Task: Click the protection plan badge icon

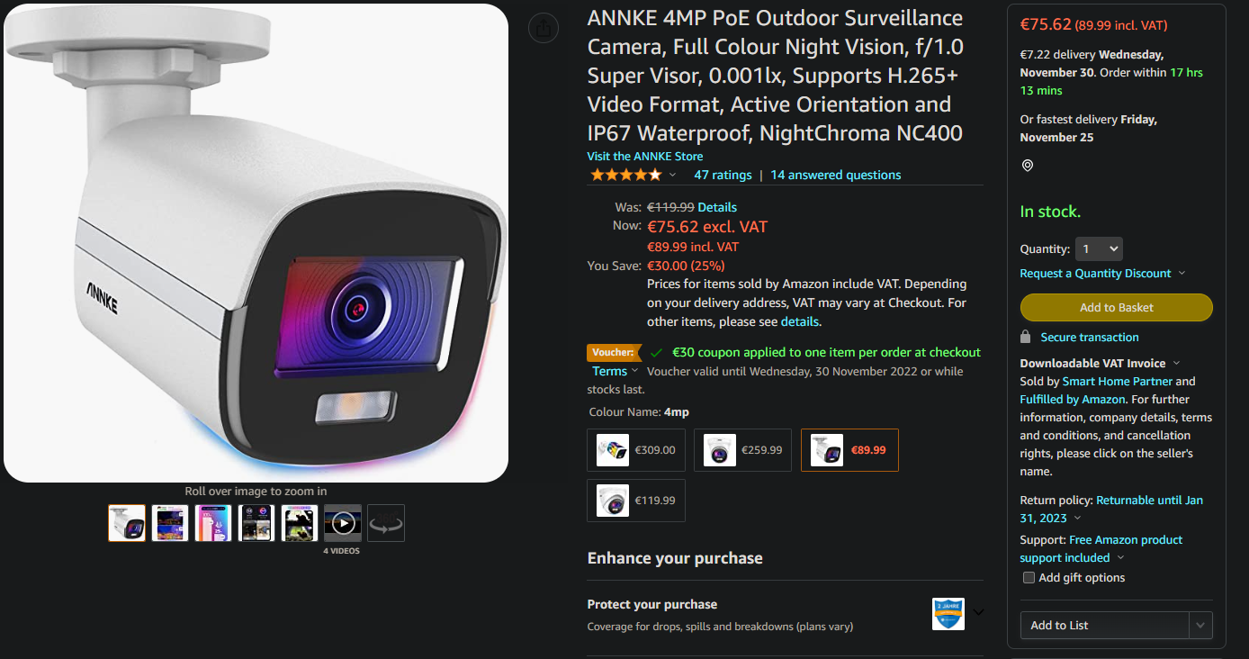Action: 948,614
